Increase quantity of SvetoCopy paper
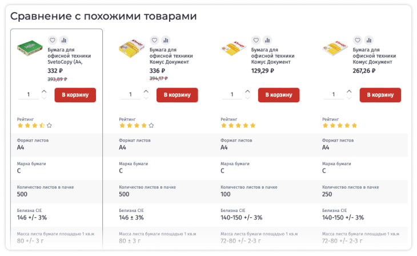Screen dimensions: 417x256 [x=45, y=91]
